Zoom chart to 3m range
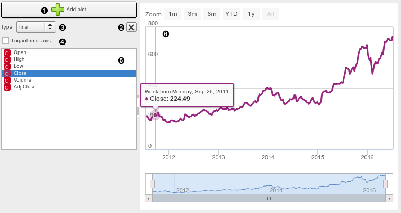 [192, 14]
